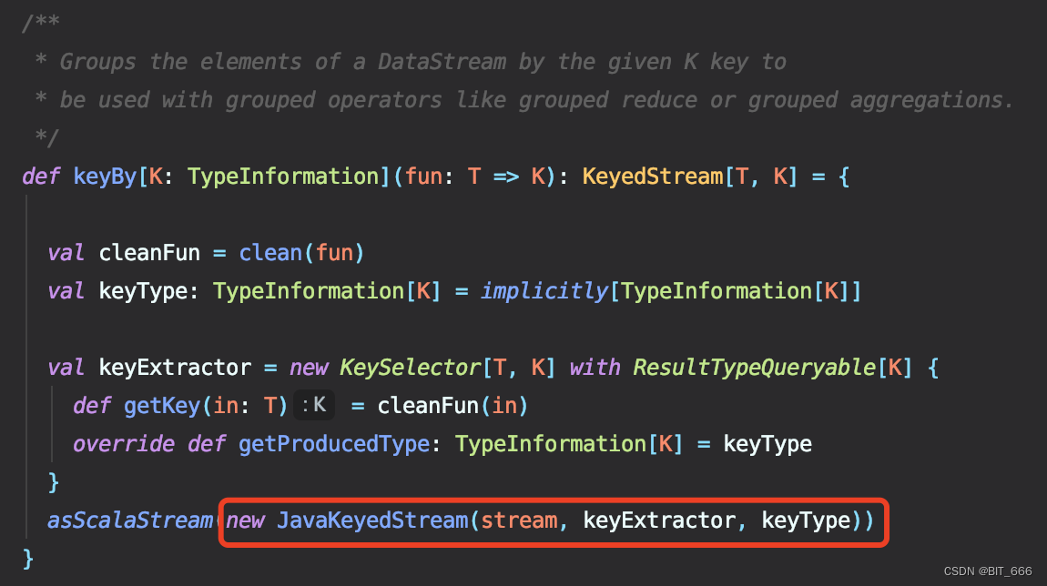Click the override keyword before getProducedType
The width and height of the screenshot is (1047, 586).
[x=123, y=443]
